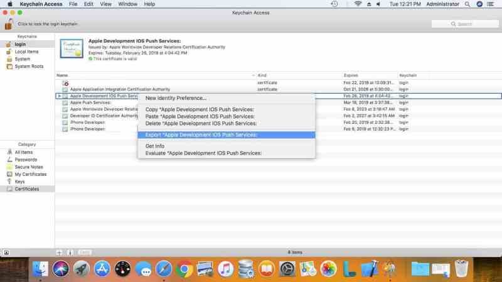Open Trash from the Dock
The height and width of the screenshot is (282, 502).
(461, 269)
